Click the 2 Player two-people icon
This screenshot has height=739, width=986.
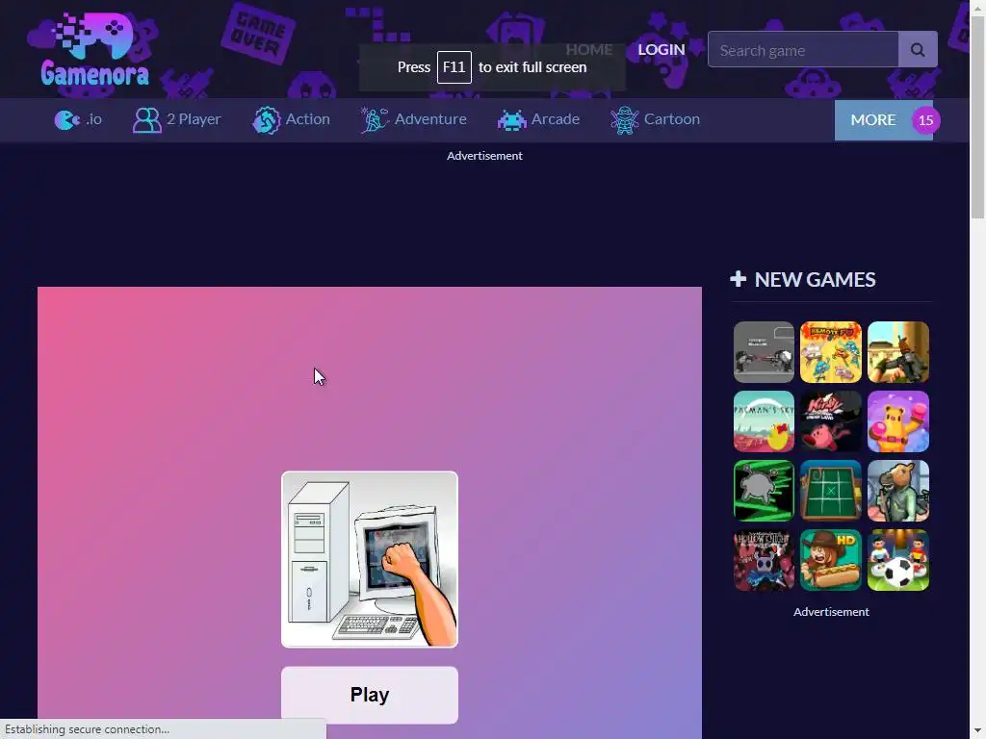tap(147, 119)
